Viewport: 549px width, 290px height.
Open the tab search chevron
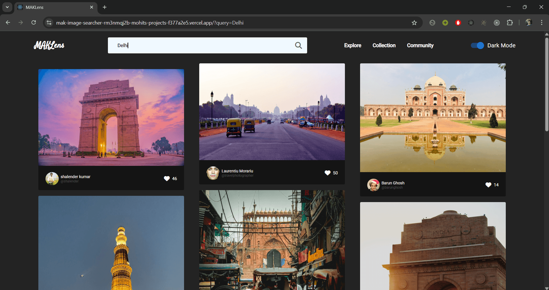click(7, 7)
